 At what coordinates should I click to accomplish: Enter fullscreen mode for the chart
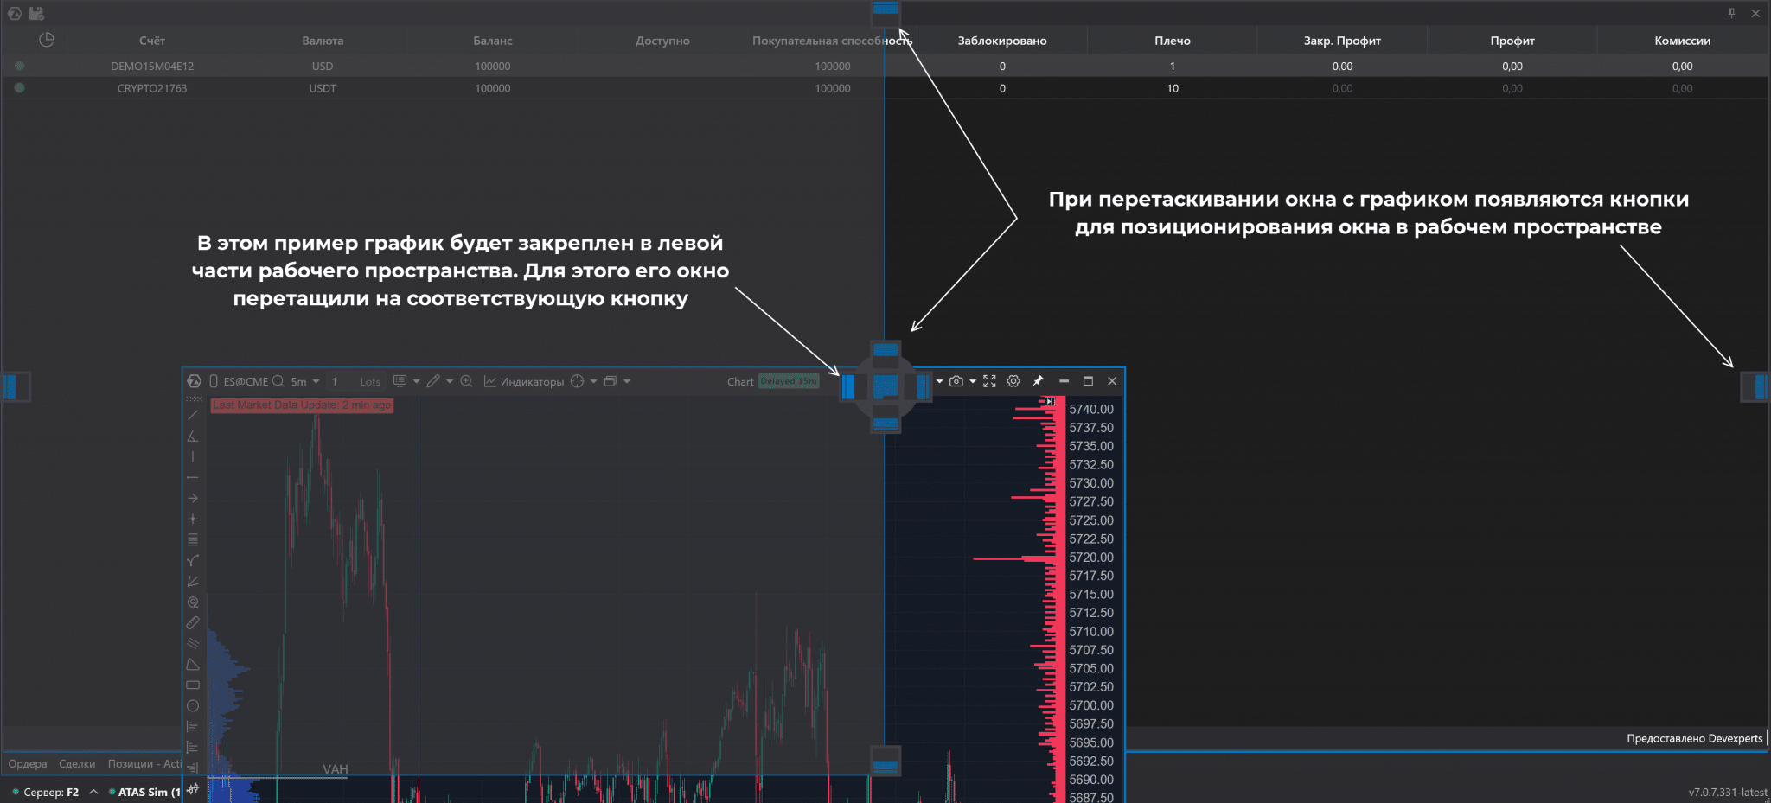pos(990,381)
